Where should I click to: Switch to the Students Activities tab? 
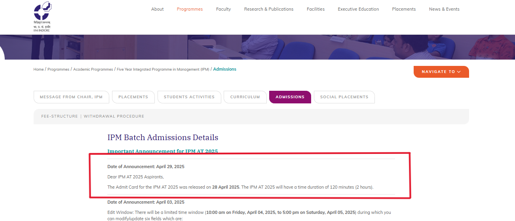189,97
